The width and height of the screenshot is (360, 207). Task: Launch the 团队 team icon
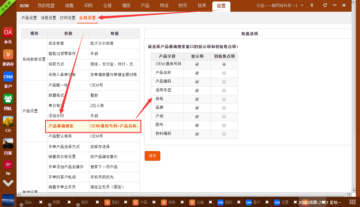click(8, 99)
